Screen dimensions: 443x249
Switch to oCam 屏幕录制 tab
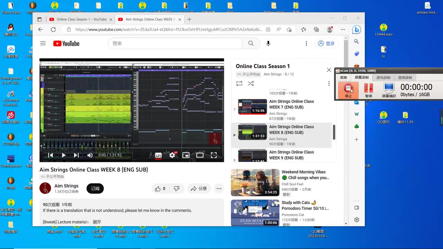pos(362,77)
